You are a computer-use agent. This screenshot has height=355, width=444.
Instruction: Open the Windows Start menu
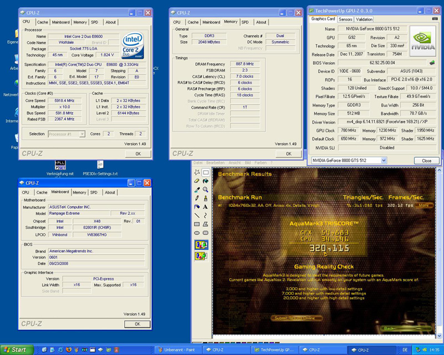[x=17, y=349]
